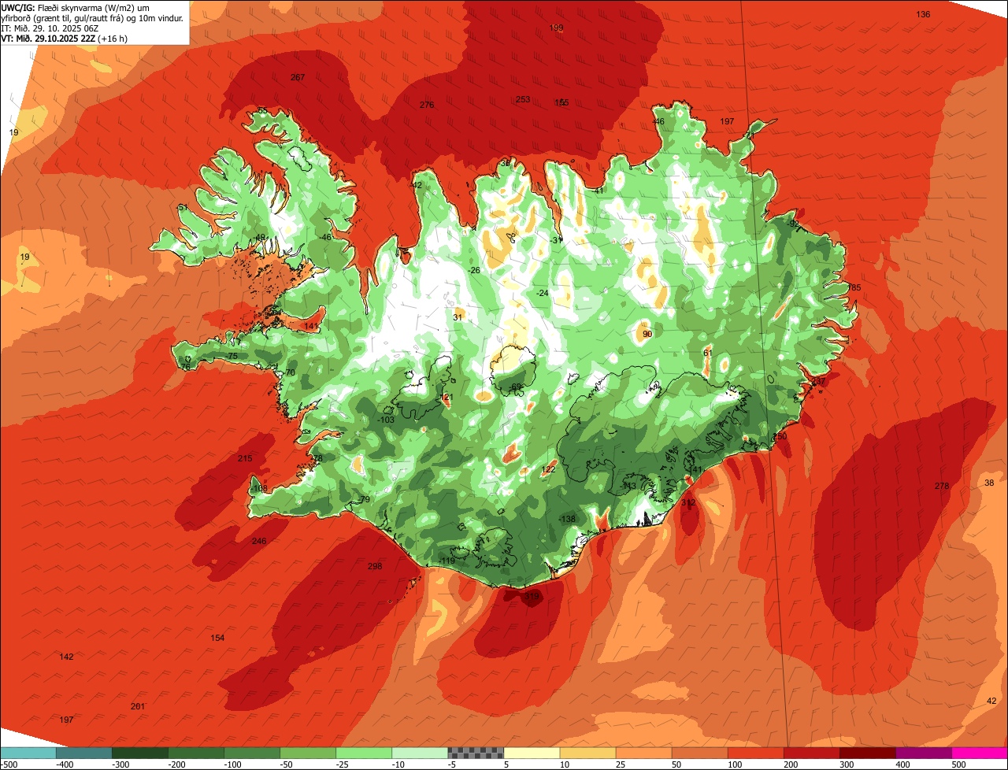Click the '215' value off the west coast

click(245, 458)
